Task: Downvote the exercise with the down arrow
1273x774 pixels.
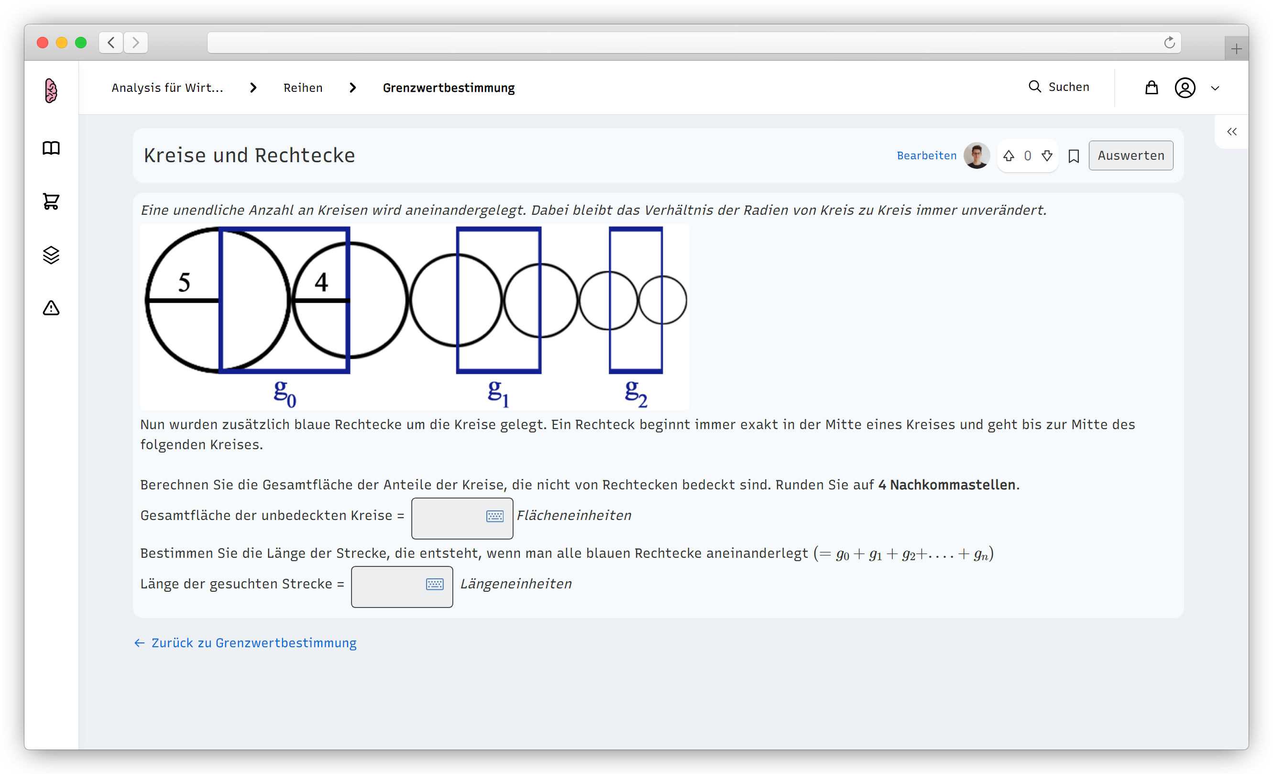Action: 1047,155
